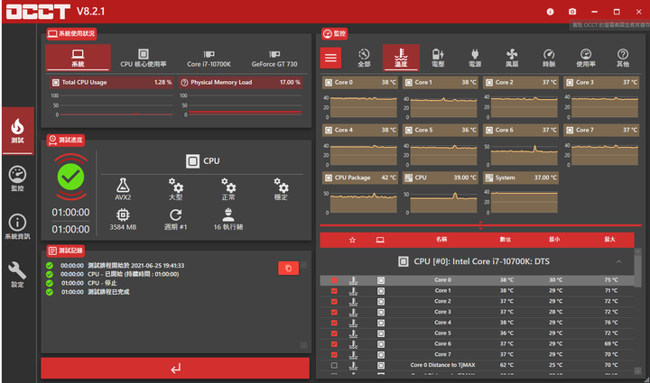Check the Core 0 Distance to TjMAX checkbox

point(334,365)
